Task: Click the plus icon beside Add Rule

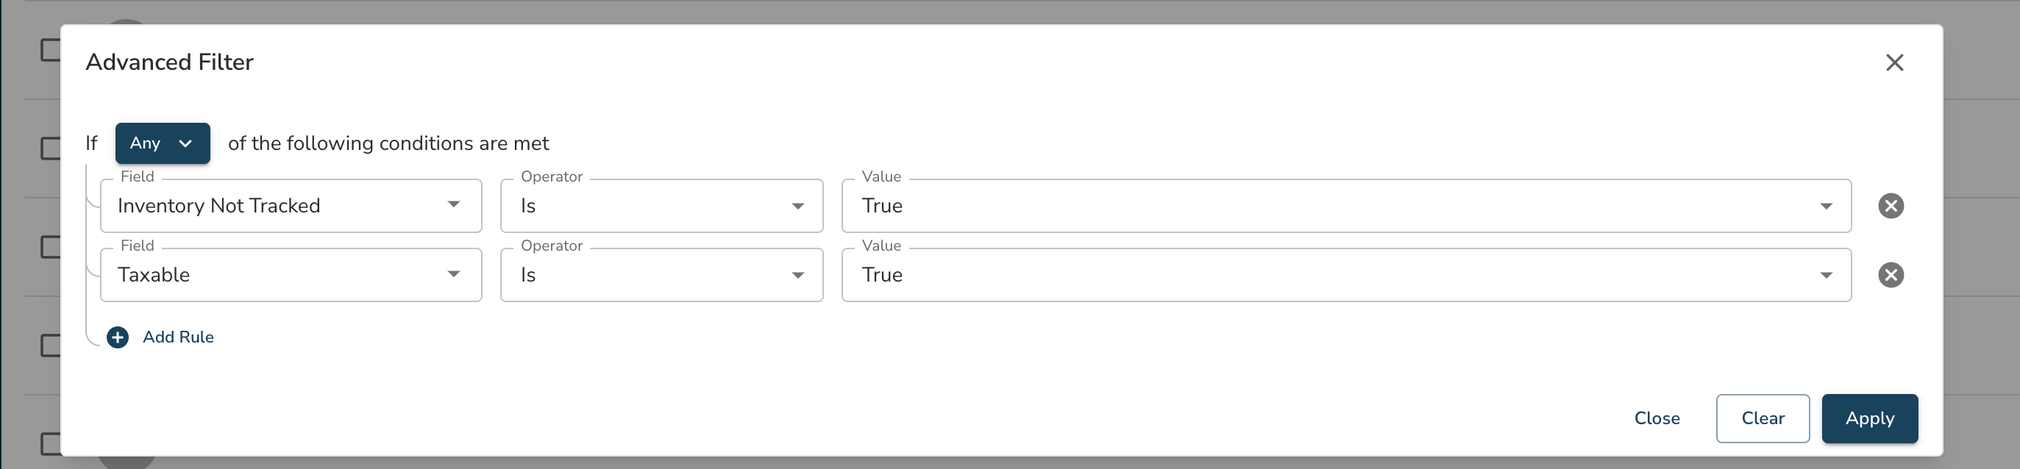Action: point(118,337)
